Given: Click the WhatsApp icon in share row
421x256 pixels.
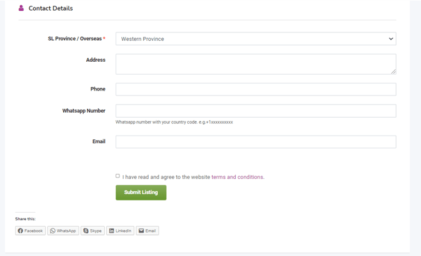Looking at the screenshot, I should pyautogui.click(x=53, y=231).
